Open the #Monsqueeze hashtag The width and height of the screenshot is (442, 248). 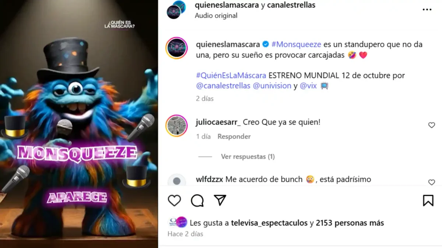297,44
